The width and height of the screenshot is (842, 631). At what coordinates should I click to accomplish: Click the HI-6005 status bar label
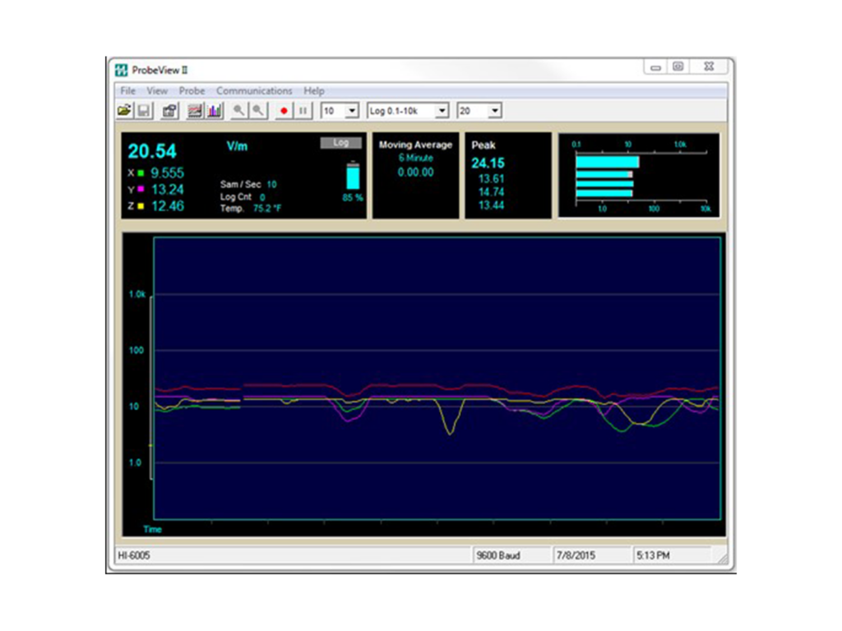(x=135, y=555)
